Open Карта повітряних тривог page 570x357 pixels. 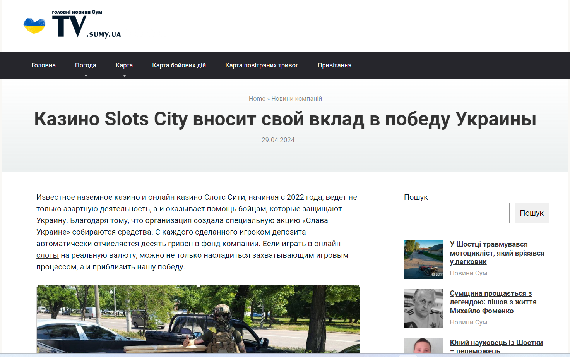[x=262, y=65]
